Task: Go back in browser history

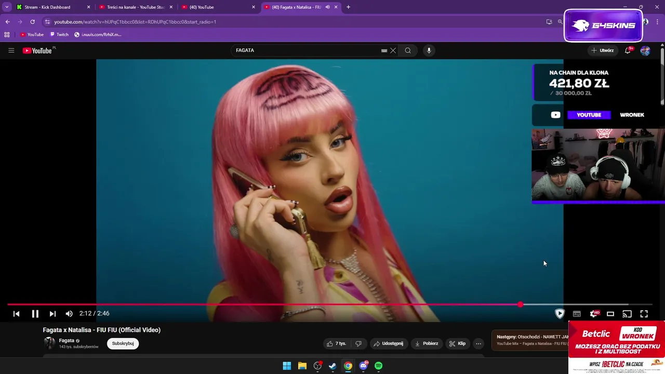Action: point(7,22)
